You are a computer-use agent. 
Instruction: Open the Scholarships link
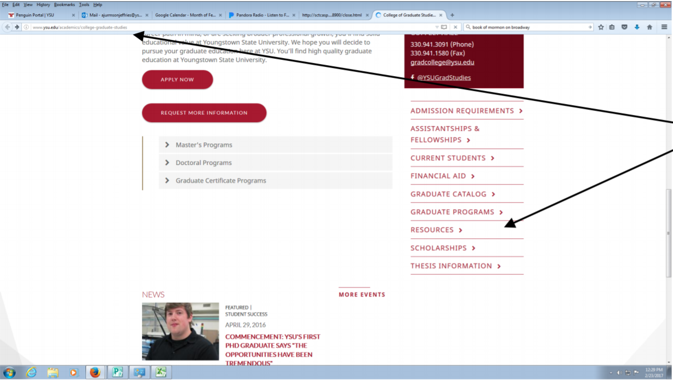click(x=443, y=248)
